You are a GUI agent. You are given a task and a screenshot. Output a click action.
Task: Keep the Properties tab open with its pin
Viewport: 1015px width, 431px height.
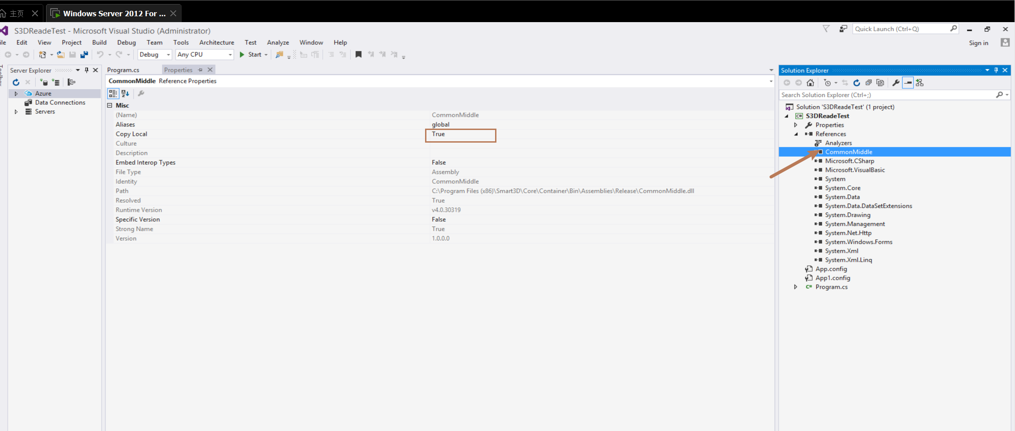coord(200,70)
